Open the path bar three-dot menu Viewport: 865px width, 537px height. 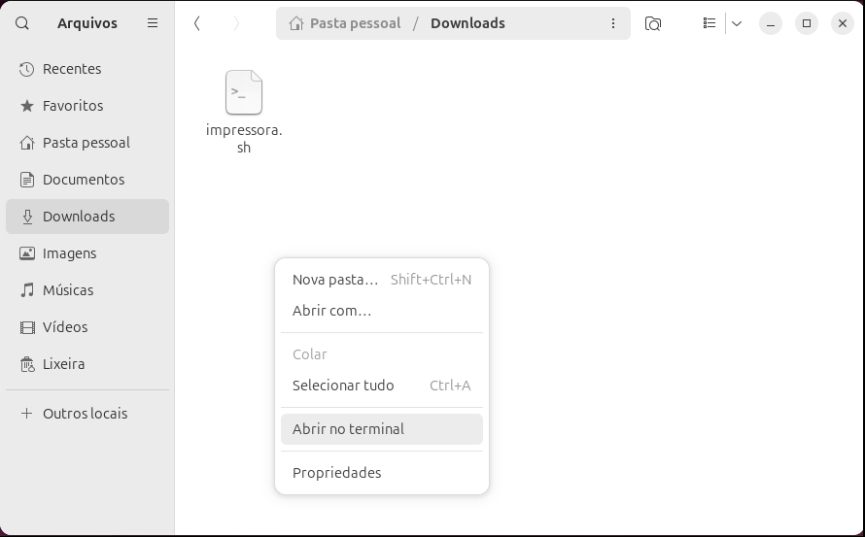pos(612,23)
